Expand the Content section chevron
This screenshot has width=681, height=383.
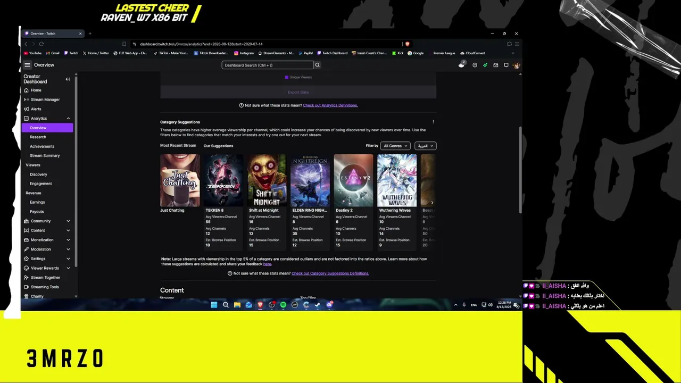click(68, 230)
